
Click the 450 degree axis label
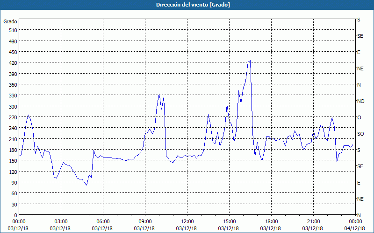click(13, 52)
